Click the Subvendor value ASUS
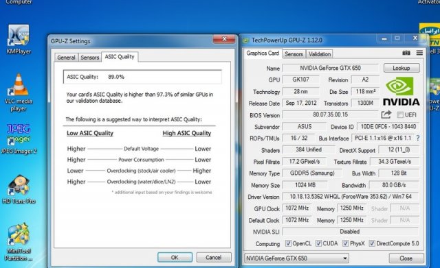 (x=304, y=126)
